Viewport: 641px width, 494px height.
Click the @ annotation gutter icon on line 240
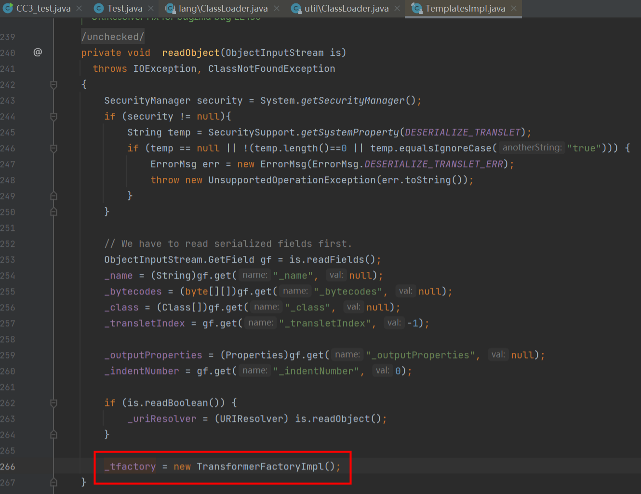38,52
